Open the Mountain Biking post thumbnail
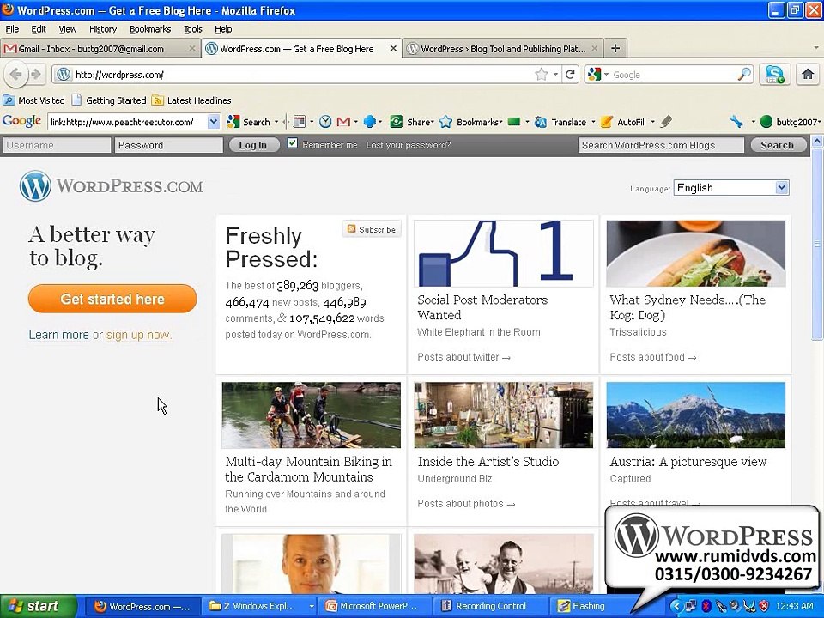The width and height of the screenshot is (824, 618). 311,415
